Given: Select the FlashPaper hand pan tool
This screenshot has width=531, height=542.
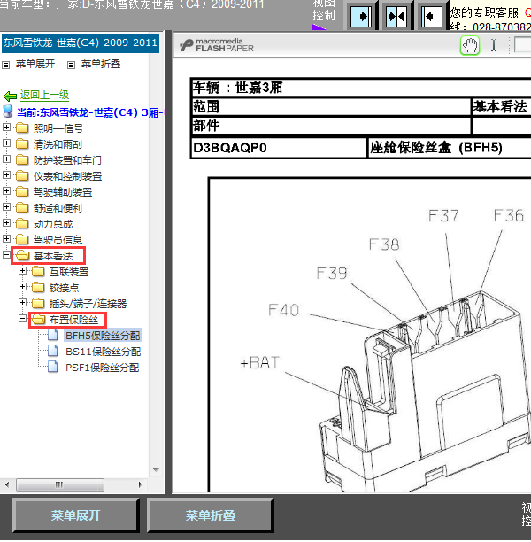Looking at the screenshot, I should pyautogui.click(x=470, y=46).
